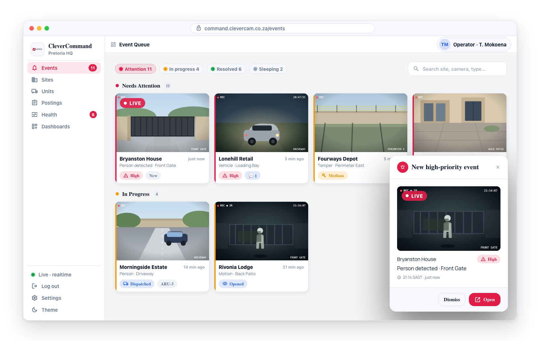Click the LIVE badge on Bryanston House card
The height and width of the screenshot is (341, 540).
pyautogui.click(x=132, y=103)
